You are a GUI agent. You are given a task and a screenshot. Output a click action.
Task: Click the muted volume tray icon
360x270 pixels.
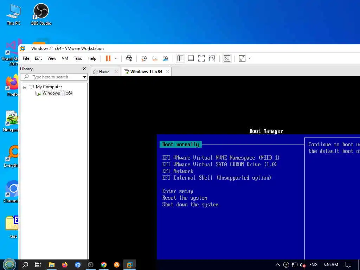pyautogui.click(x=303, y=265)
